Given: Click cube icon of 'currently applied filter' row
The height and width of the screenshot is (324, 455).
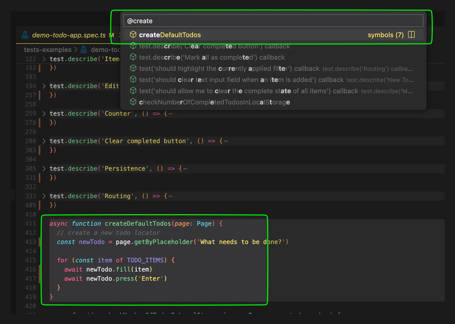Looking at the screenshot, I should tap(133, 68).
